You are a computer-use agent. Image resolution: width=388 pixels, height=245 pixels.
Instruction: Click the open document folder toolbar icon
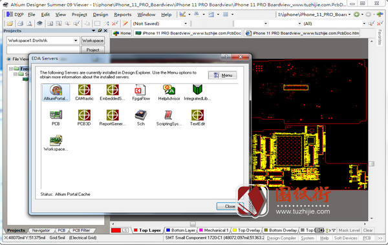(x=10, y=24)
